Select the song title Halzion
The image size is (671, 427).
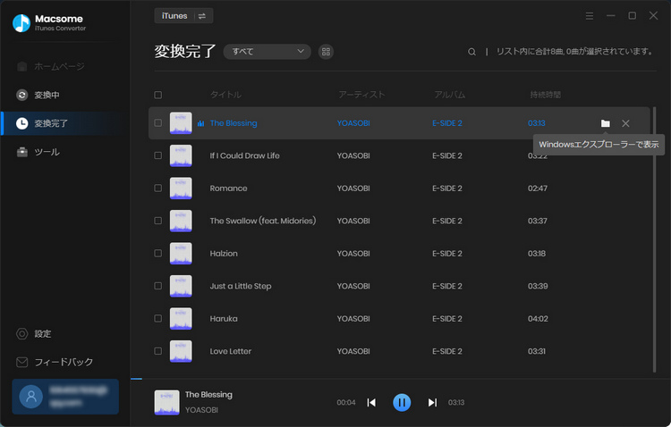(224, 254)
